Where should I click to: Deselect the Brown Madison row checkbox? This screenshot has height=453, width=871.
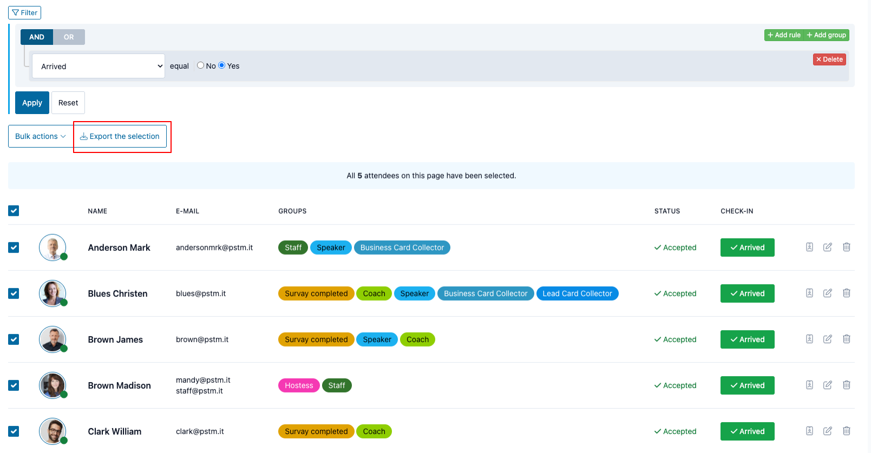(x=14, y=385)
